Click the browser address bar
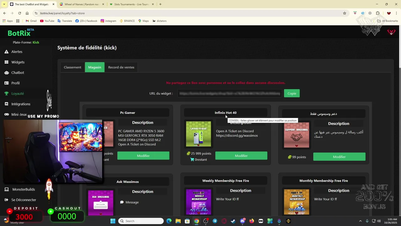The image size is (401, 226). point(188,13)
